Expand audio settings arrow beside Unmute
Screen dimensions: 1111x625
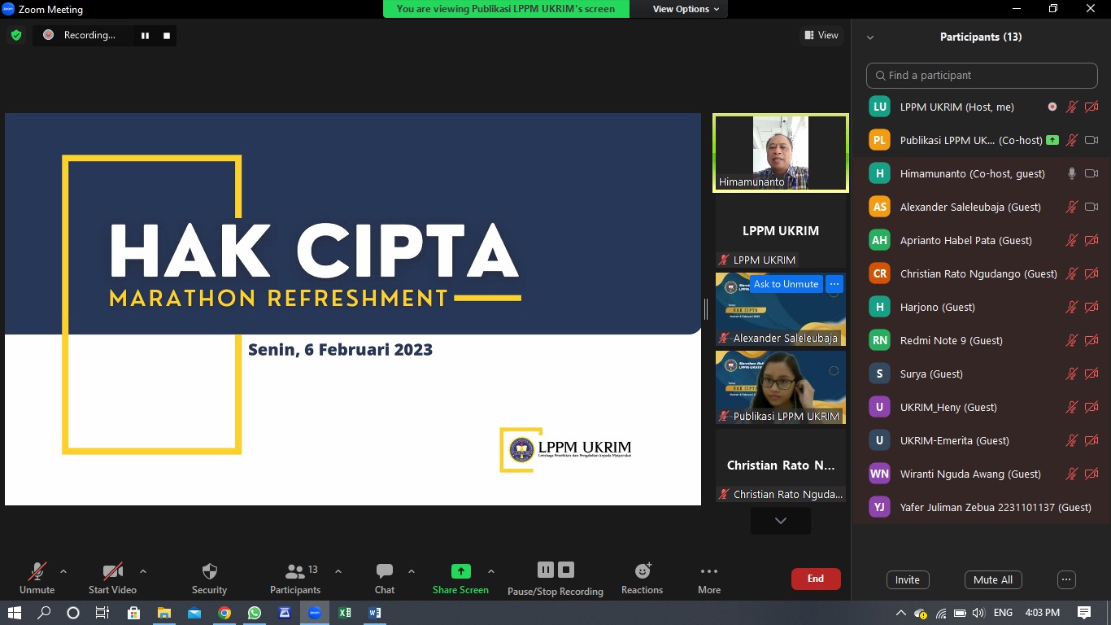[x=63, y=571]
